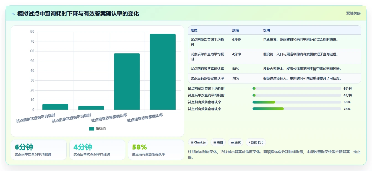Click the 试点后有效答案确认率 chart bar
The height and width of the screenshot is (171, 372).
(163, 72)
